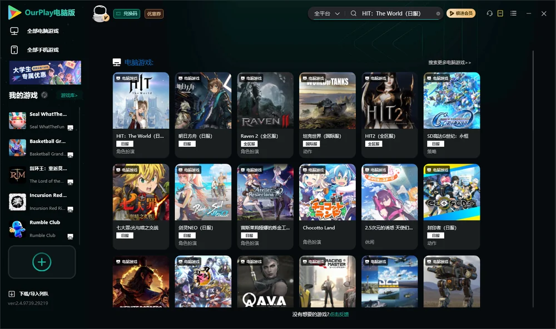Open HIT: The World (日服) game card

(141, 115)
